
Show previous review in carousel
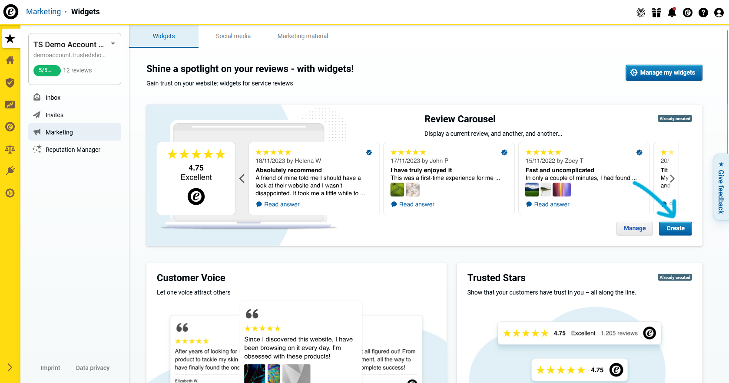pyautogui.click(x=242, y=178)
